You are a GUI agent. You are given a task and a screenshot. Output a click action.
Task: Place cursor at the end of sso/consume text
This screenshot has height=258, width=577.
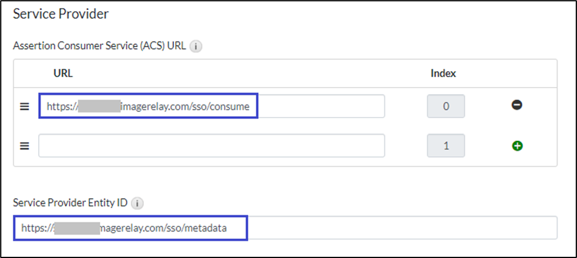click(250, 107)
